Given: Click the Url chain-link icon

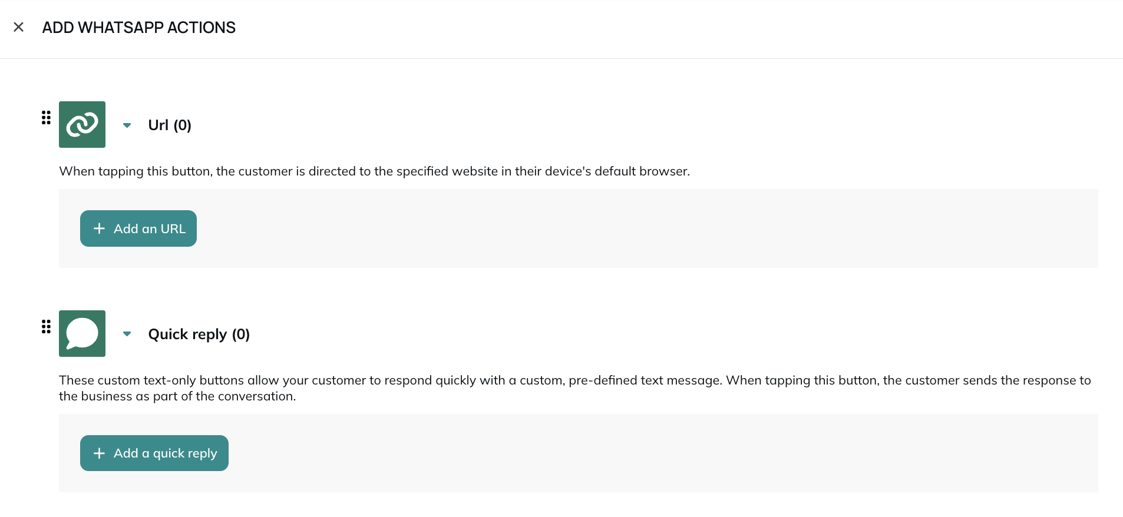Looking at the screenshot, I should [x=82, y=124].
